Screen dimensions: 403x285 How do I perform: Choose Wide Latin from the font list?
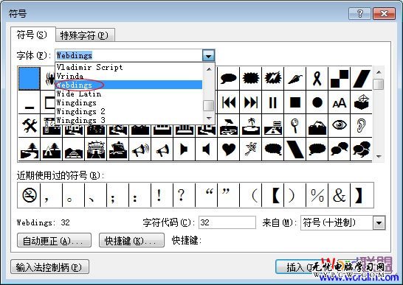(128, 94)
